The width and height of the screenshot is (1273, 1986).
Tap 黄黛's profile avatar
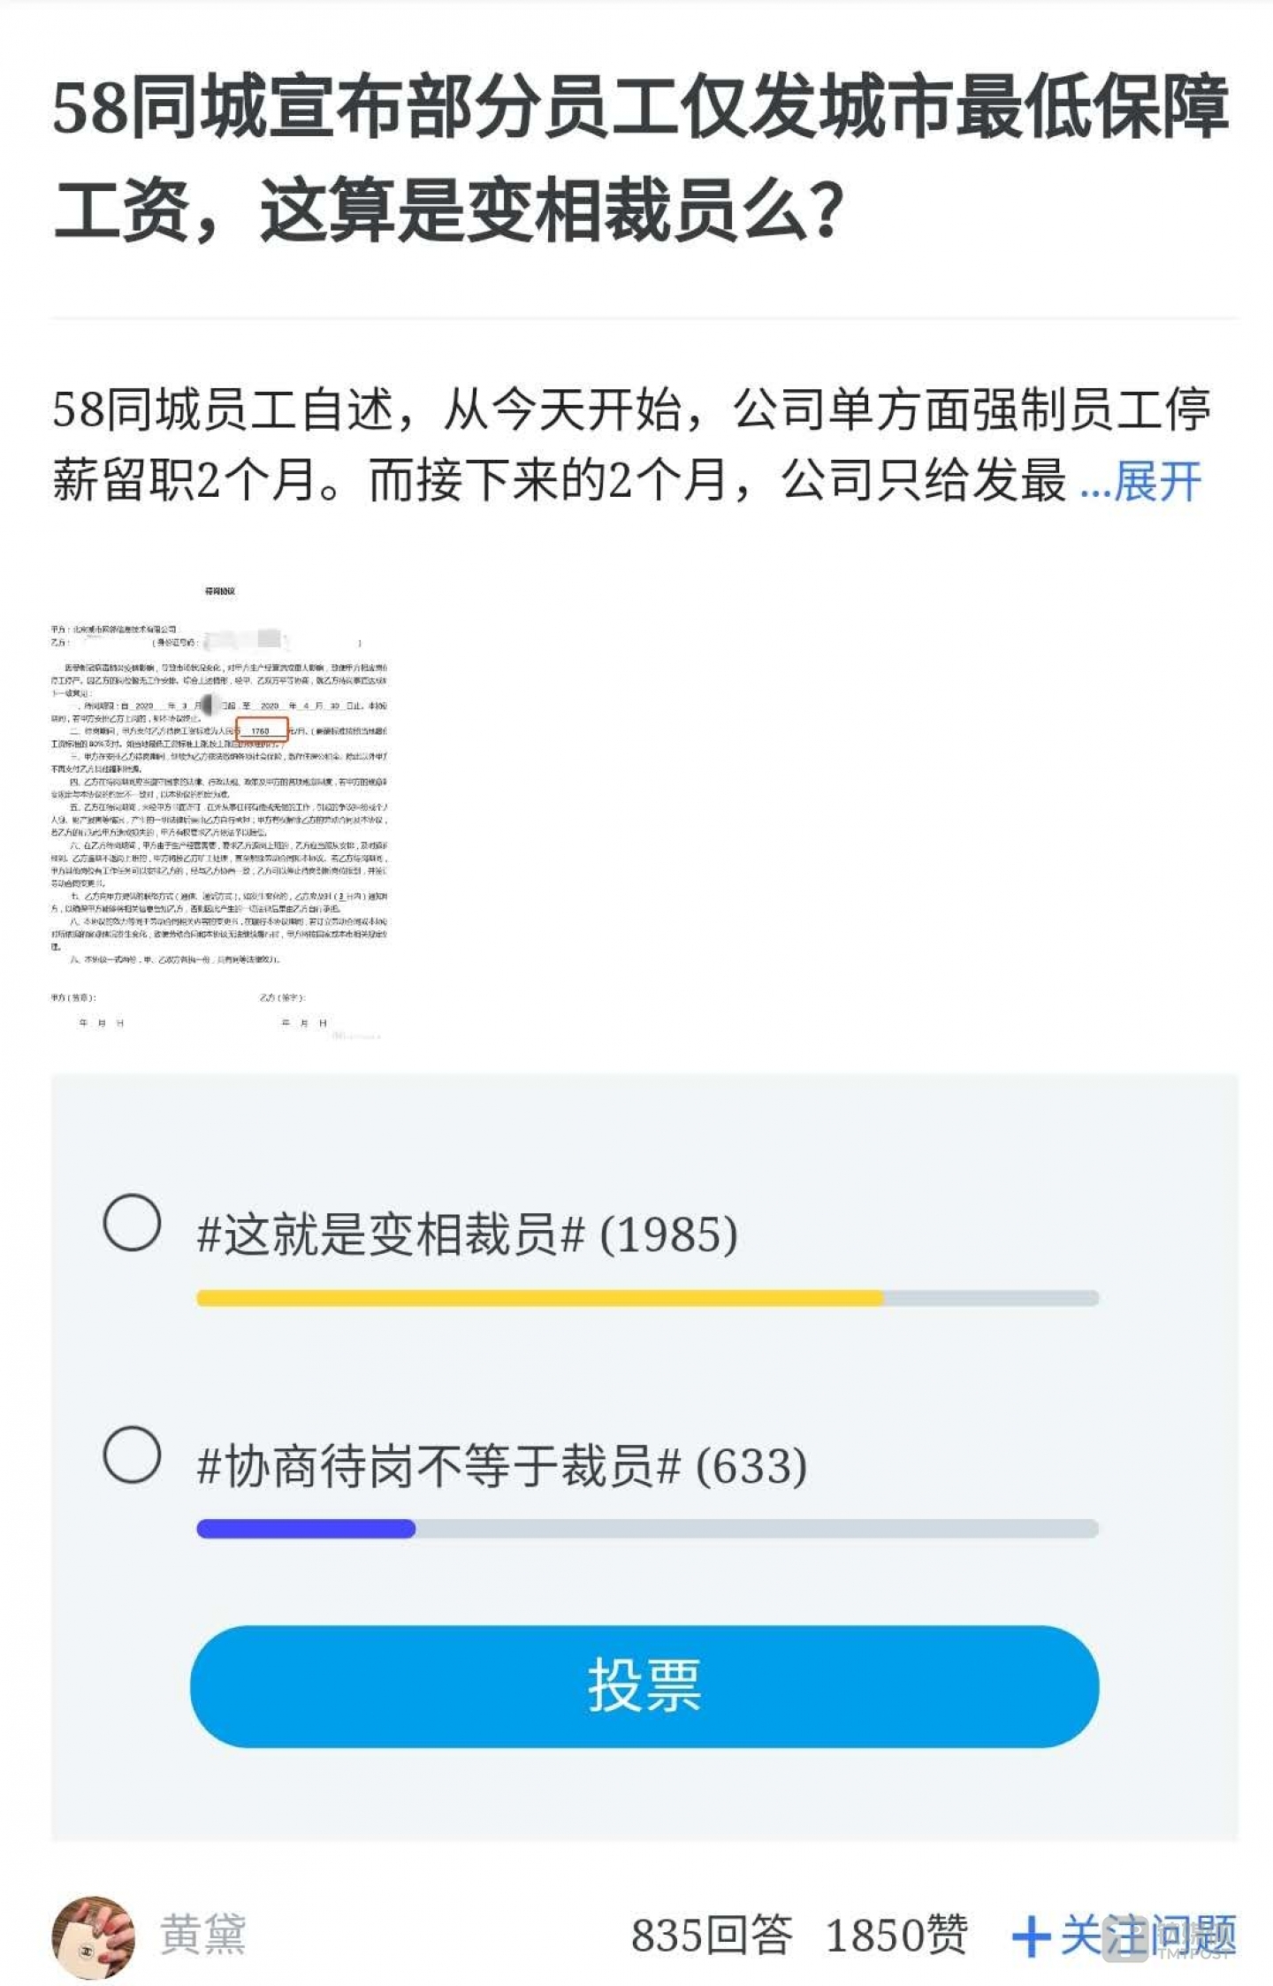point(94,1936)
